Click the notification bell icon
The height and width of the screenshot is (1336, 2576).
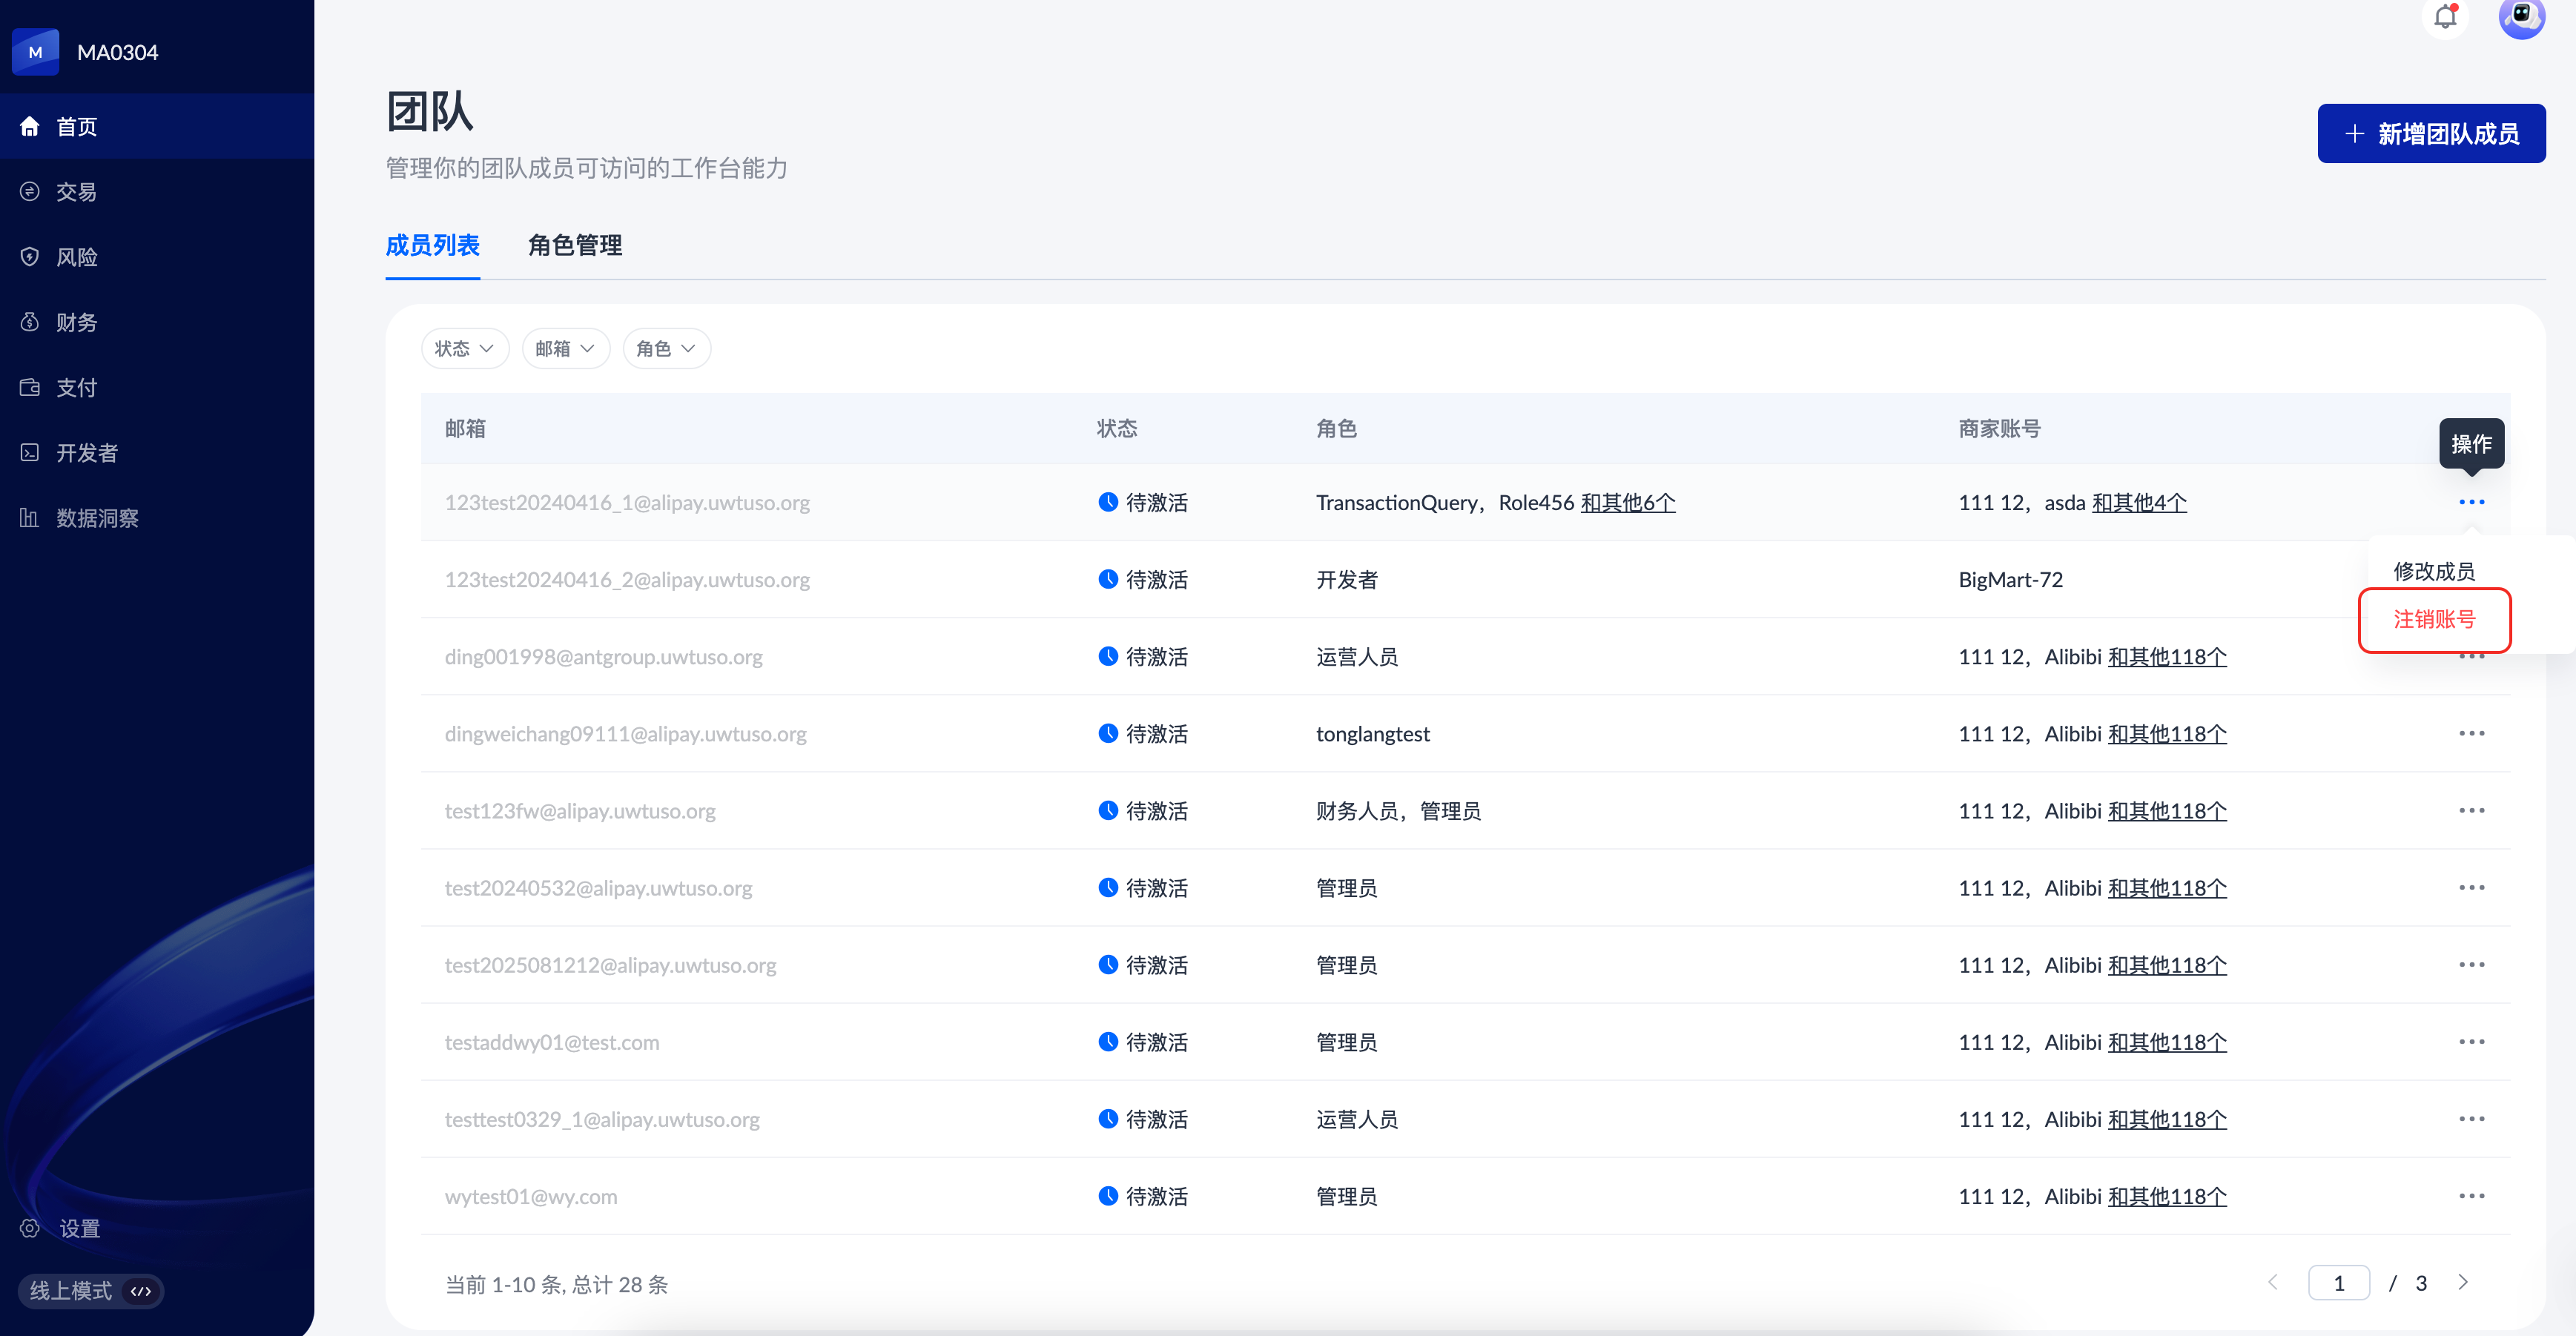pyautogui.click(x=2445, y=17)
